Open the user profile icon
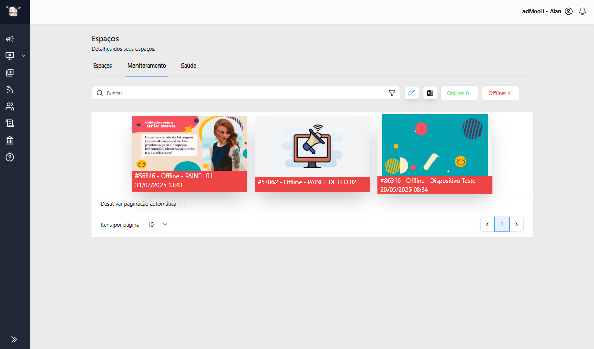The height and width of the screenshot is (349, 594). [568, 11]
